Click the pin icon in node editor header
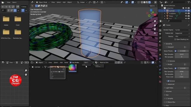 tap(125, 62)
